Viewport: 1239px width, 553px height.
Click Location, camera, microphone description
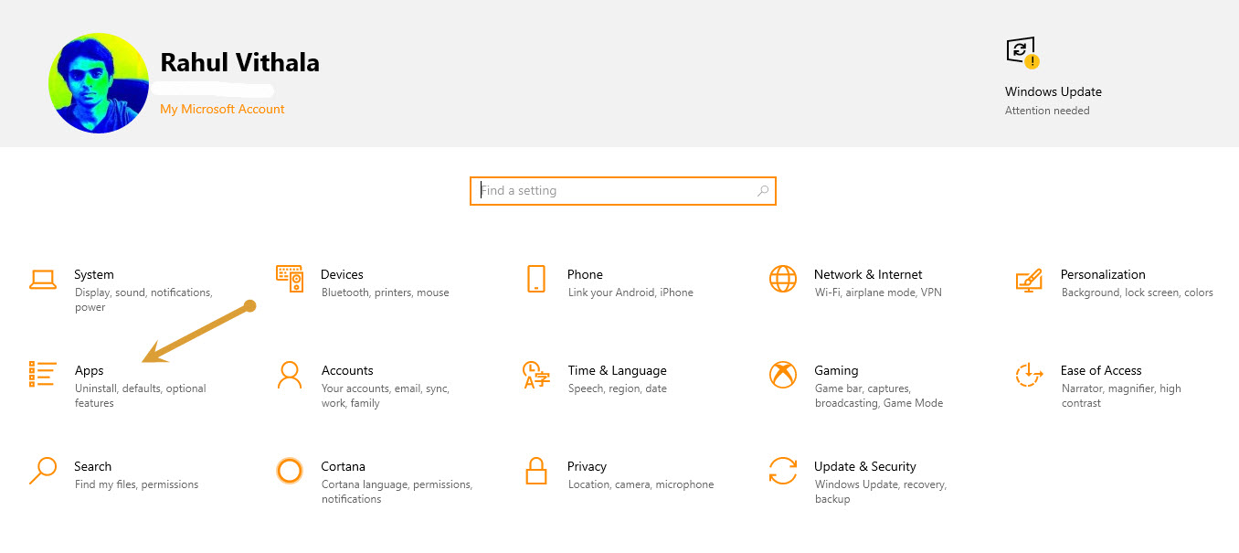tap(641, 484)
